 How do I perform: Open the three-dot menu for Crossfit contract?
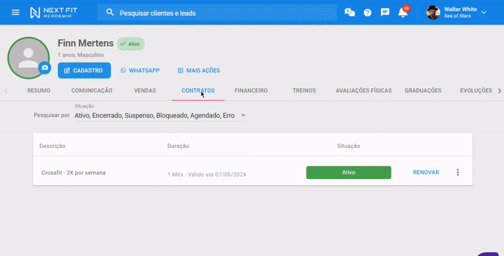click(458, 172)
